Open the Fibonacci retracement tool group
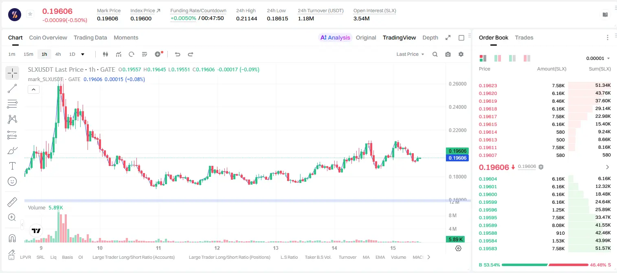The width and height of the screenshot is (617, 273). click(x=12, y=104)
